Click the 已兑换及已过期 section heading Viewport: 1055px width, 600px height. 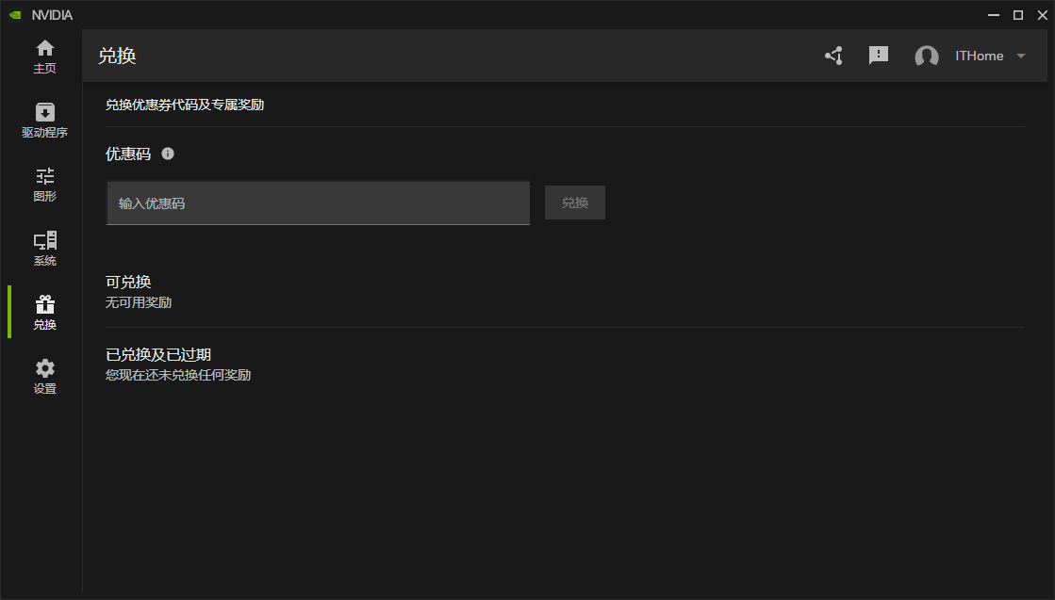click(x=158, y=355)
